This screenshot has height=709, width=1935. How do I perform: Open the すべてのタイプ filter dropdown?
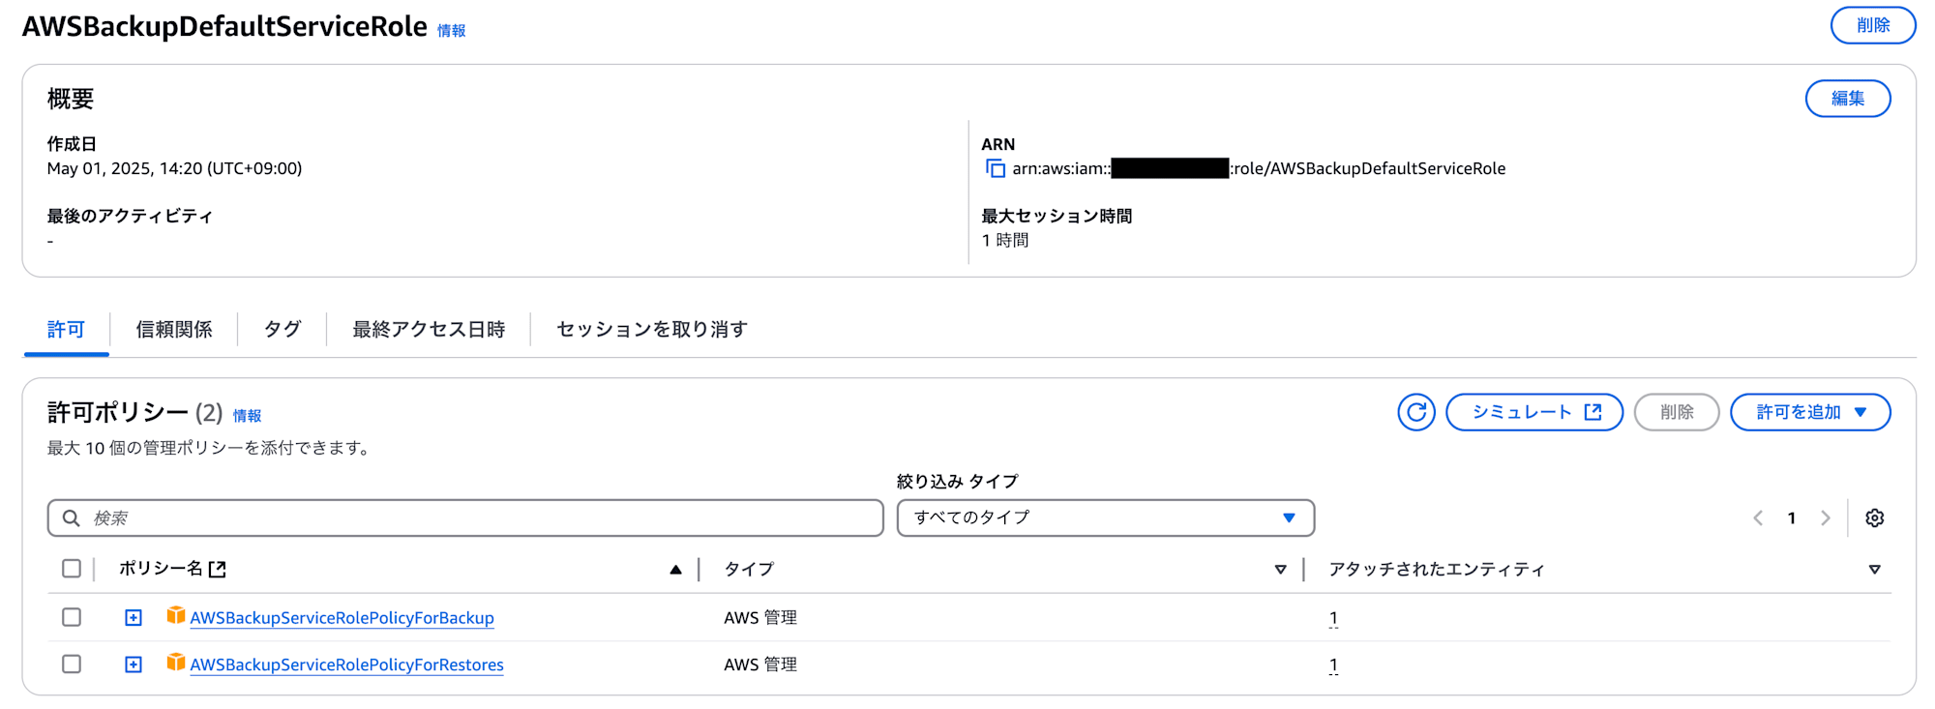tap(1105, 517)
